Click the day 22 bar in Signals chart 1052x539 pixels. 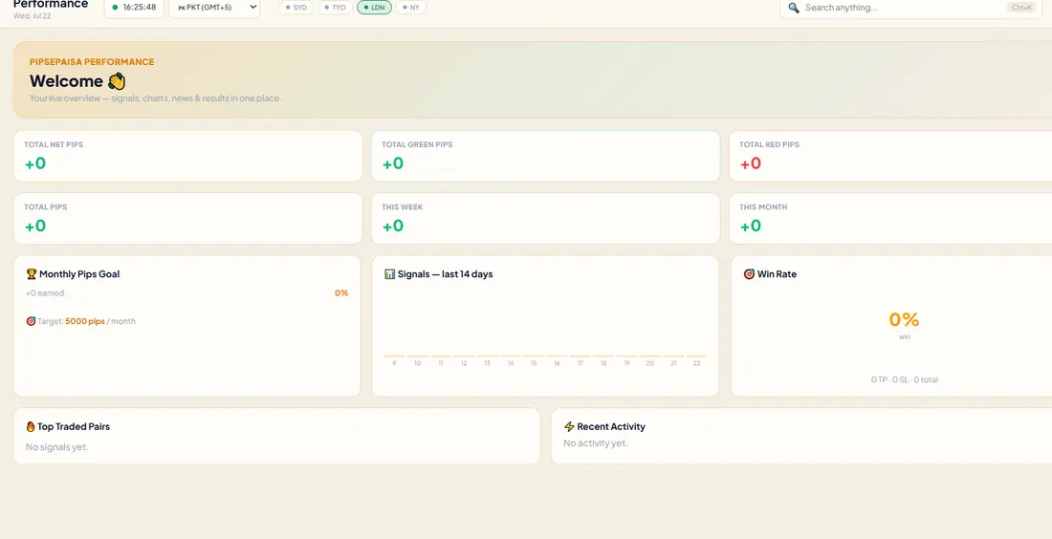[x=696, y=356]
